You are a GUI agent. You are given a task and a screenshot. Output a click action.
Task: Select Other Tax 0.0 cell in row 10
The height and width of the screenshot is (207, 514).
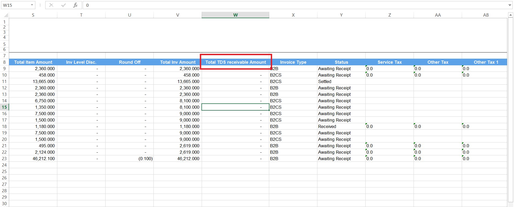tap(438, 75)
